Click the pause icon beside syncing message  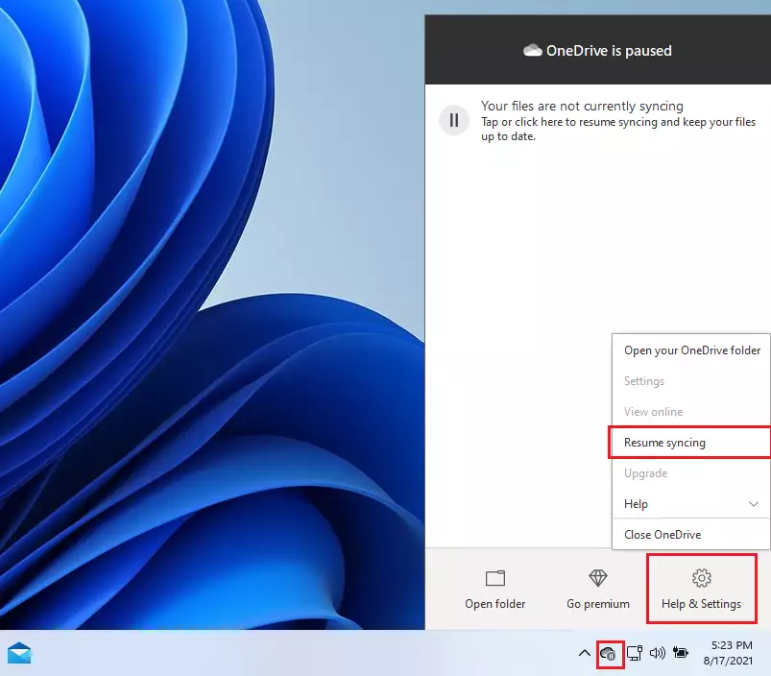click(x=454, y=120)
